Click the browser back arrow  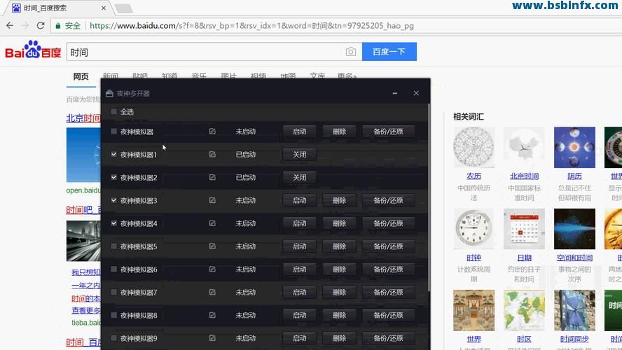click(x=10, y=25)
